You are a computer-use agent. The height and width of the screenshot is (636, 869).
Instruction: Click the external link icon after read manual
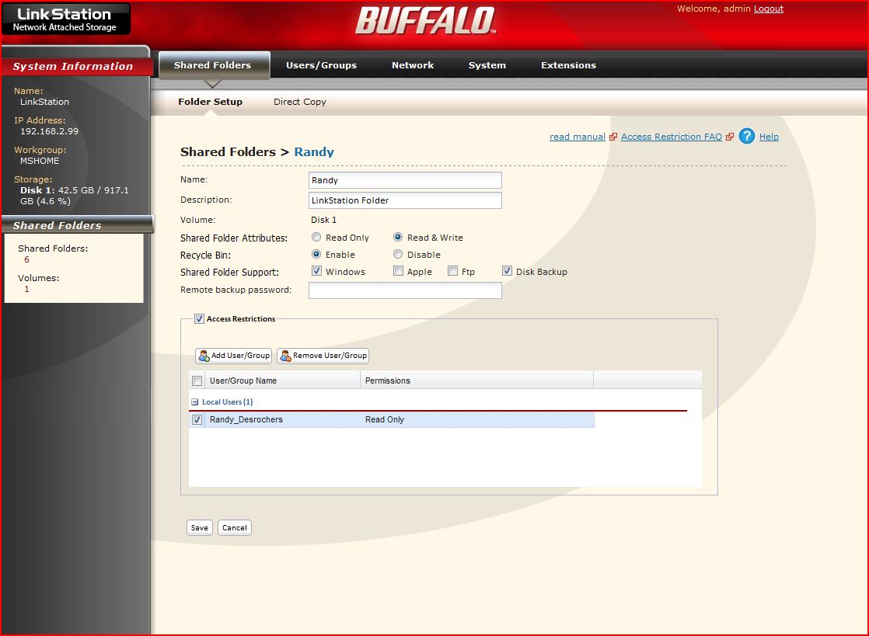click(613, 137)
